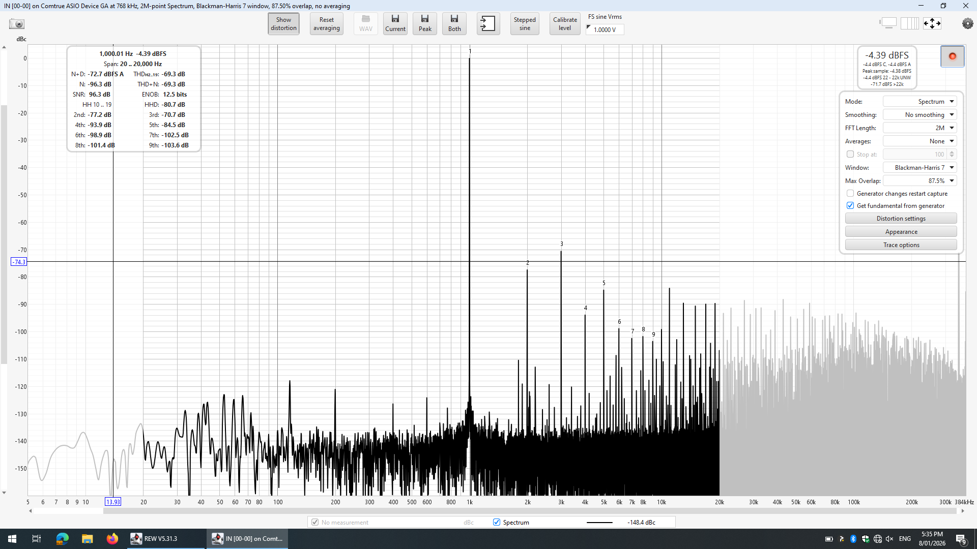977x549 pixels.
Task: Uncheck Get fundamental from generator
Action: coord(850,206)
